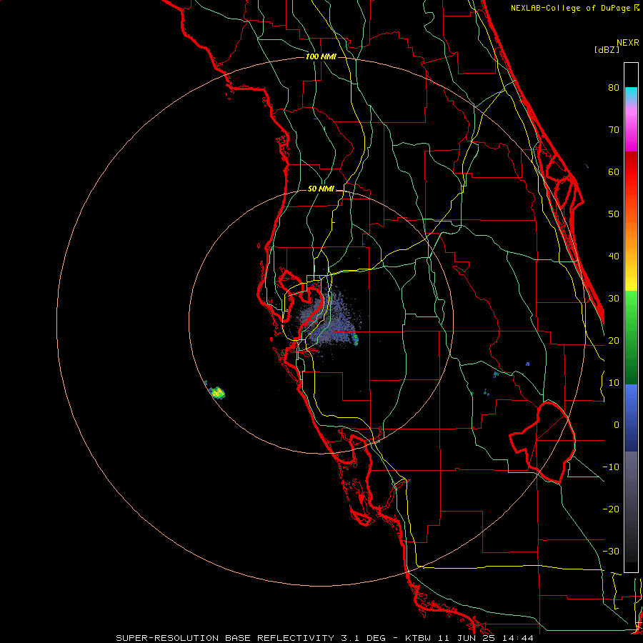Click the blue band of the reflectivity color bar
643x643 pixels.
tap(631, 418)
